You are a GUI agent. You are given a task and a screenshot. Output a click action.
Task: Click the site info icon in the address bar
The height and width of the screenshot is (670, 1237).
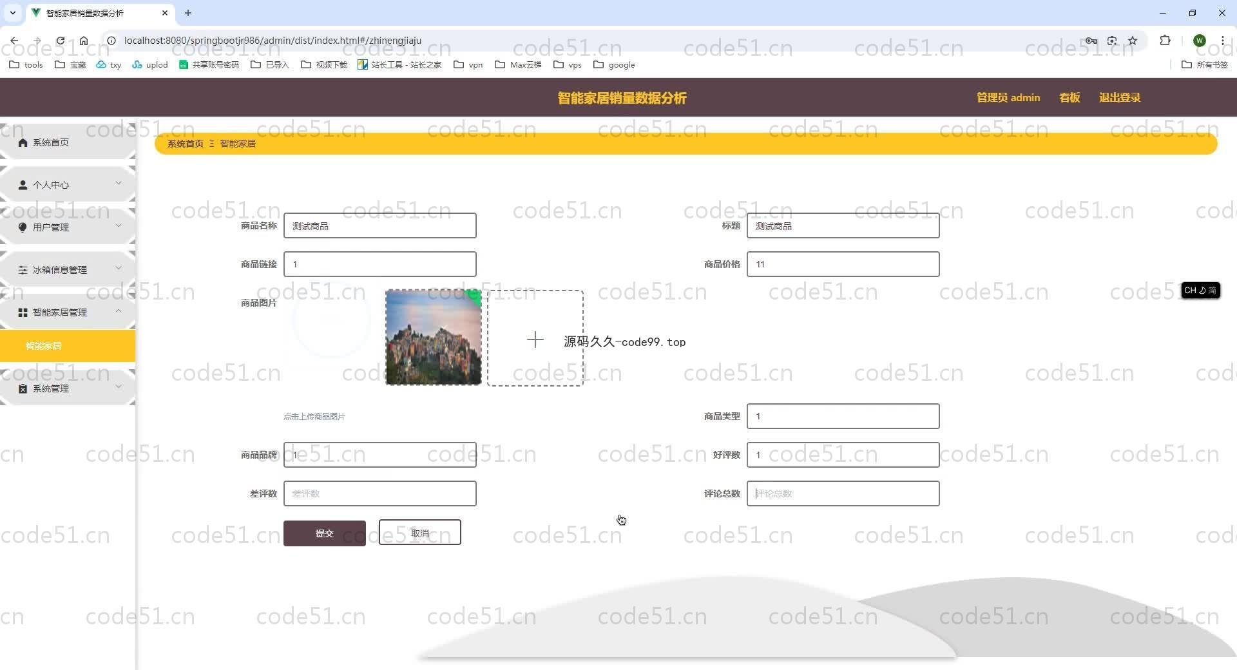[111, 41]
